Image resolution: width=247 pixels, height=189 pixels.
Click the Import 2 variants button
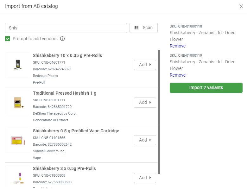(206, 88)
